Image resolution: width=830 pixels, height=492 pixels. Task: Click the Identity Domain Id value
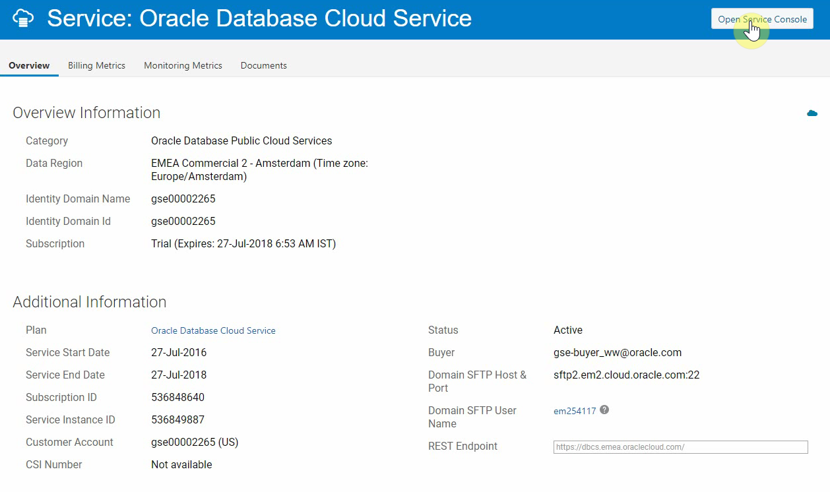(x=183, y=221)
